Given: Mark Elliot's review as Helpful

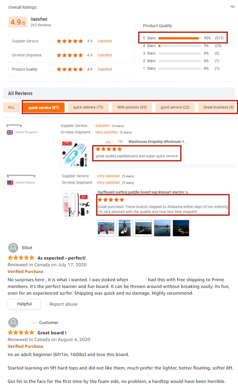Looking at the screenshot, I should 24,304.
